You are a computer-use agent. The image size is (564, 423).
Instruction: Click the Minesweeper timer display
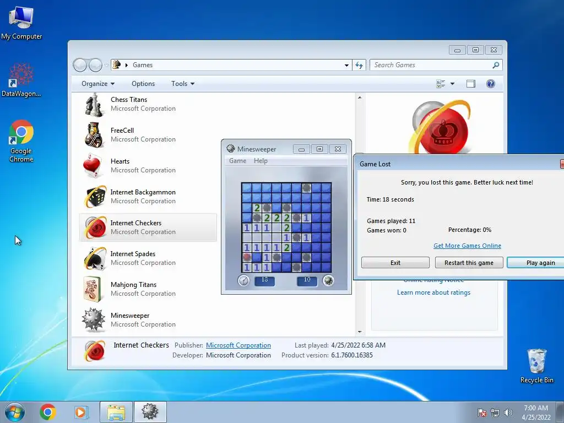click(x=264, y=280)
